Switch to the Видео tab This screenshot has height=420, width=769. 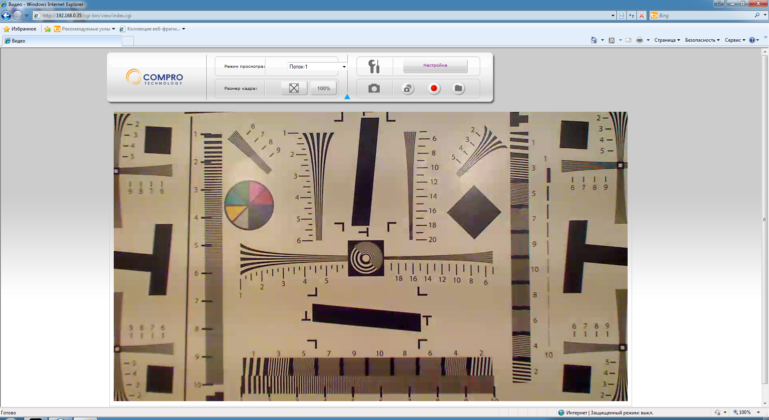[62, 41]
